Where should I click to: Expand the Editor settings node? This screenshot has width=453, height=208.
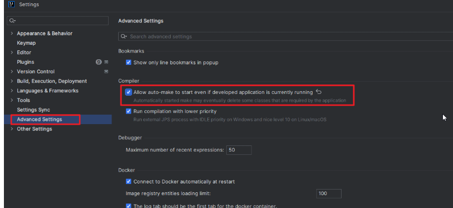12,53
